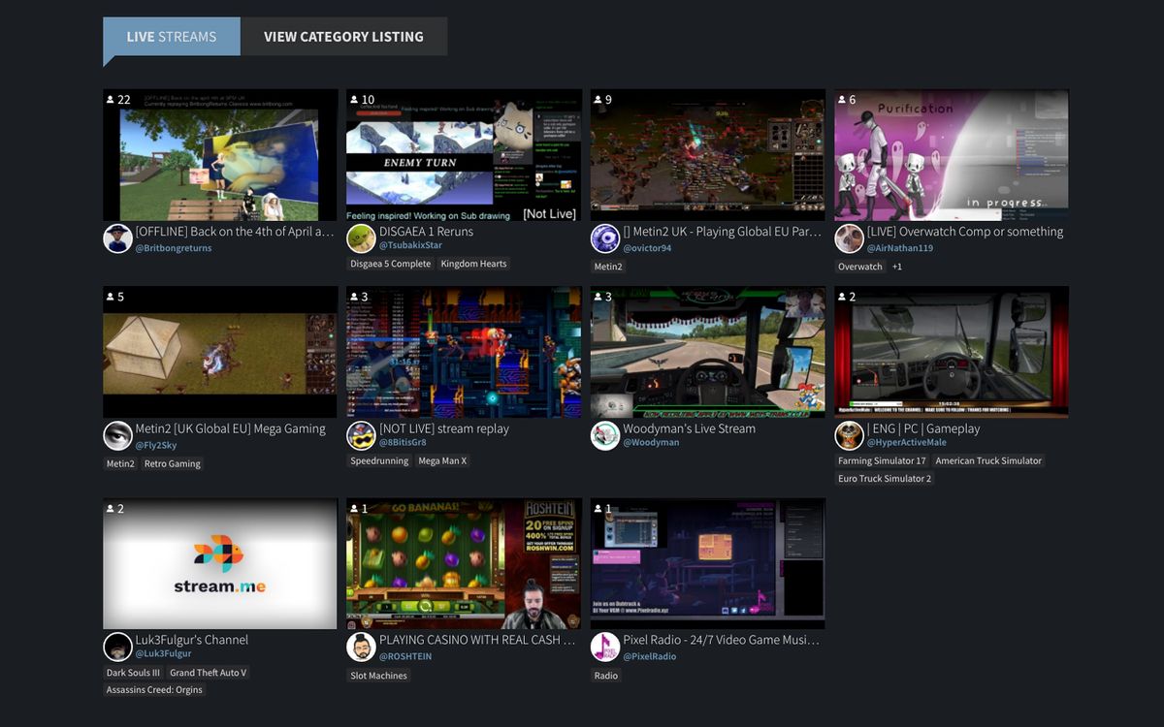1164x727 pixels.
Task: Click TsubakixStar's channel avatar icon
Action: (x=358, y=237)
